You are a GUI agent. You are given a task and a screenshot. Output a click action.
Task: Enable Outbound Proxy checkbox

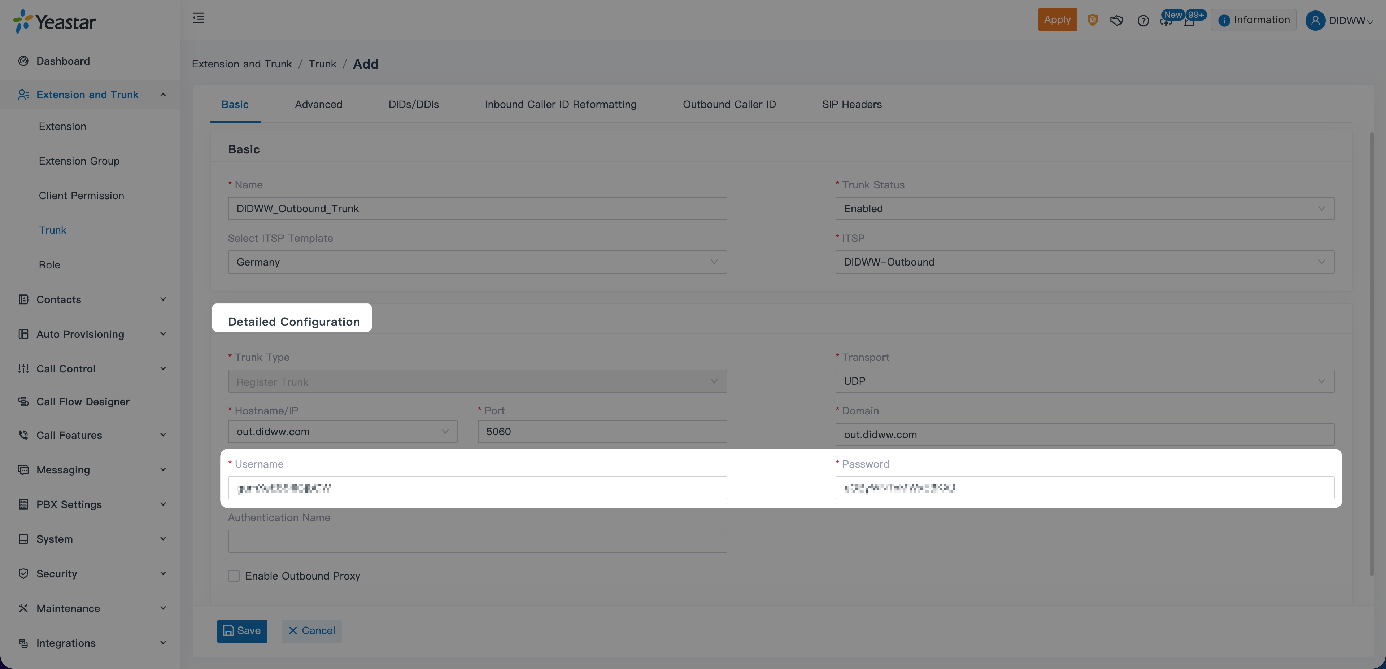234,576
